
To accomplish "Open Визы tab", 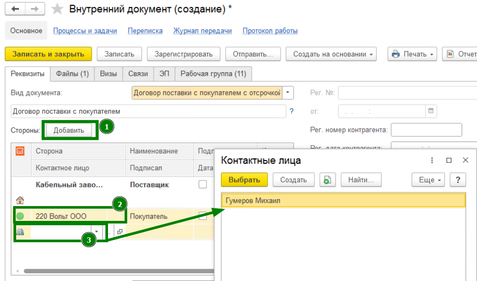I will click(x=108, y=74).
